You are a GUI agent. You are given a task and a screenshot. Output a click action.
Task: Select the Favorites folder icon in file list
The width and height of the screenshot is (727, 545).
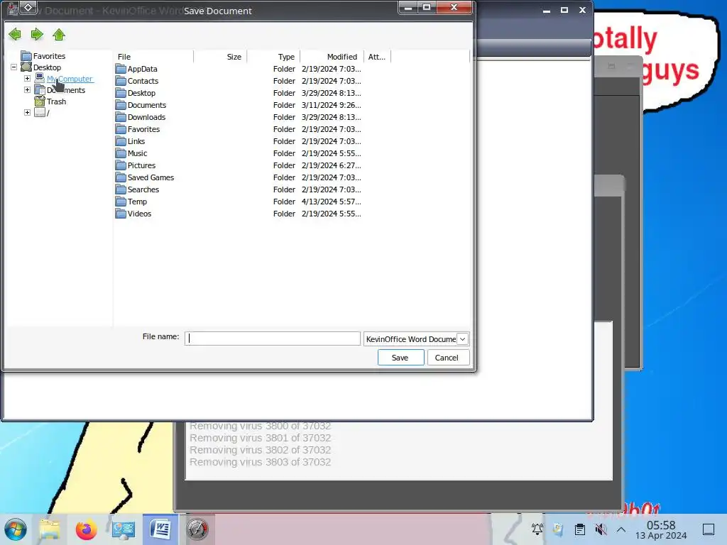[x=121, y=129]
